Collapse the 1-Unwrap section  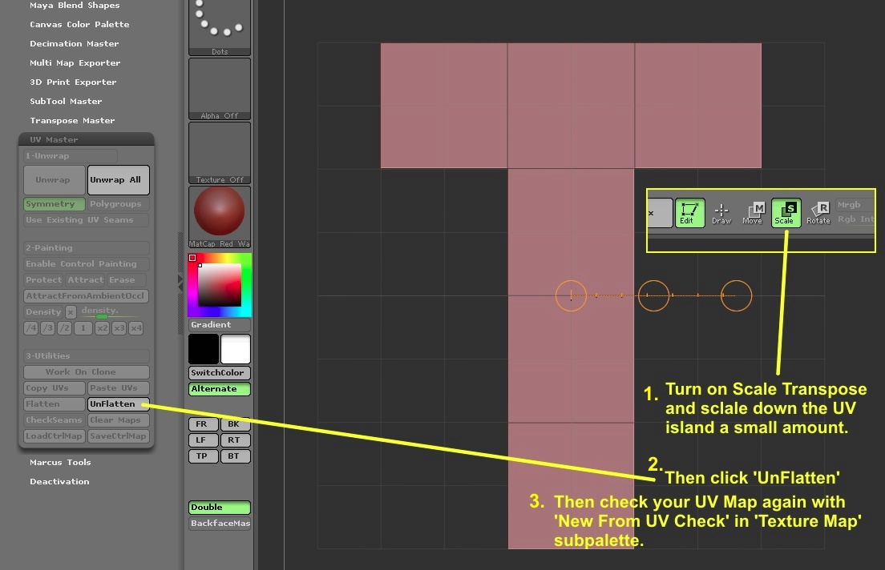[69, 155]
